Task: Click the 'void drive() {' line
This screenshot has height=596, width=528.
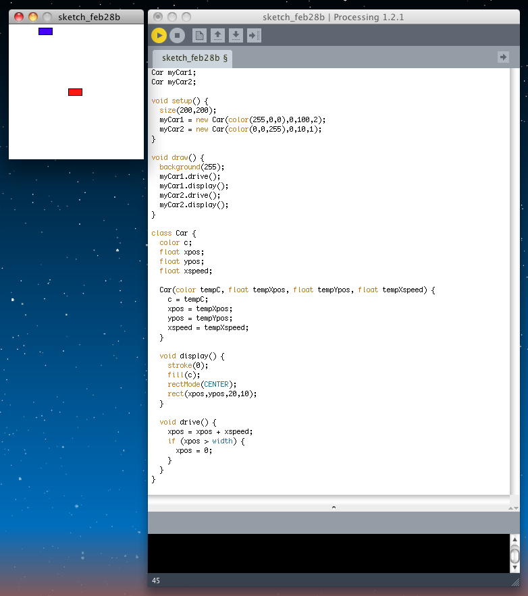Action: tap(188, 423)
